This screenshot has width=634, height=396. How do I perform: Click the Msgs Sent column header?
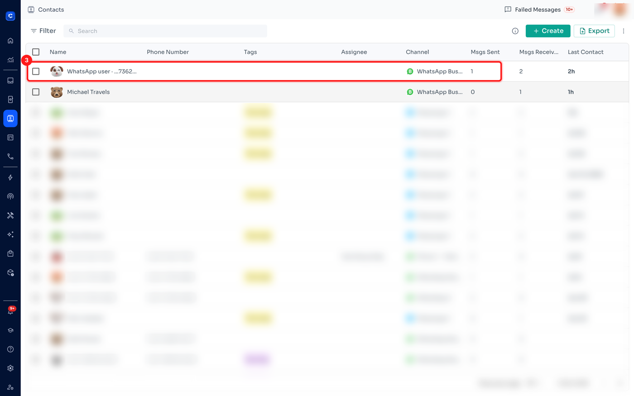pyautogui.click(x=485, y=52)
